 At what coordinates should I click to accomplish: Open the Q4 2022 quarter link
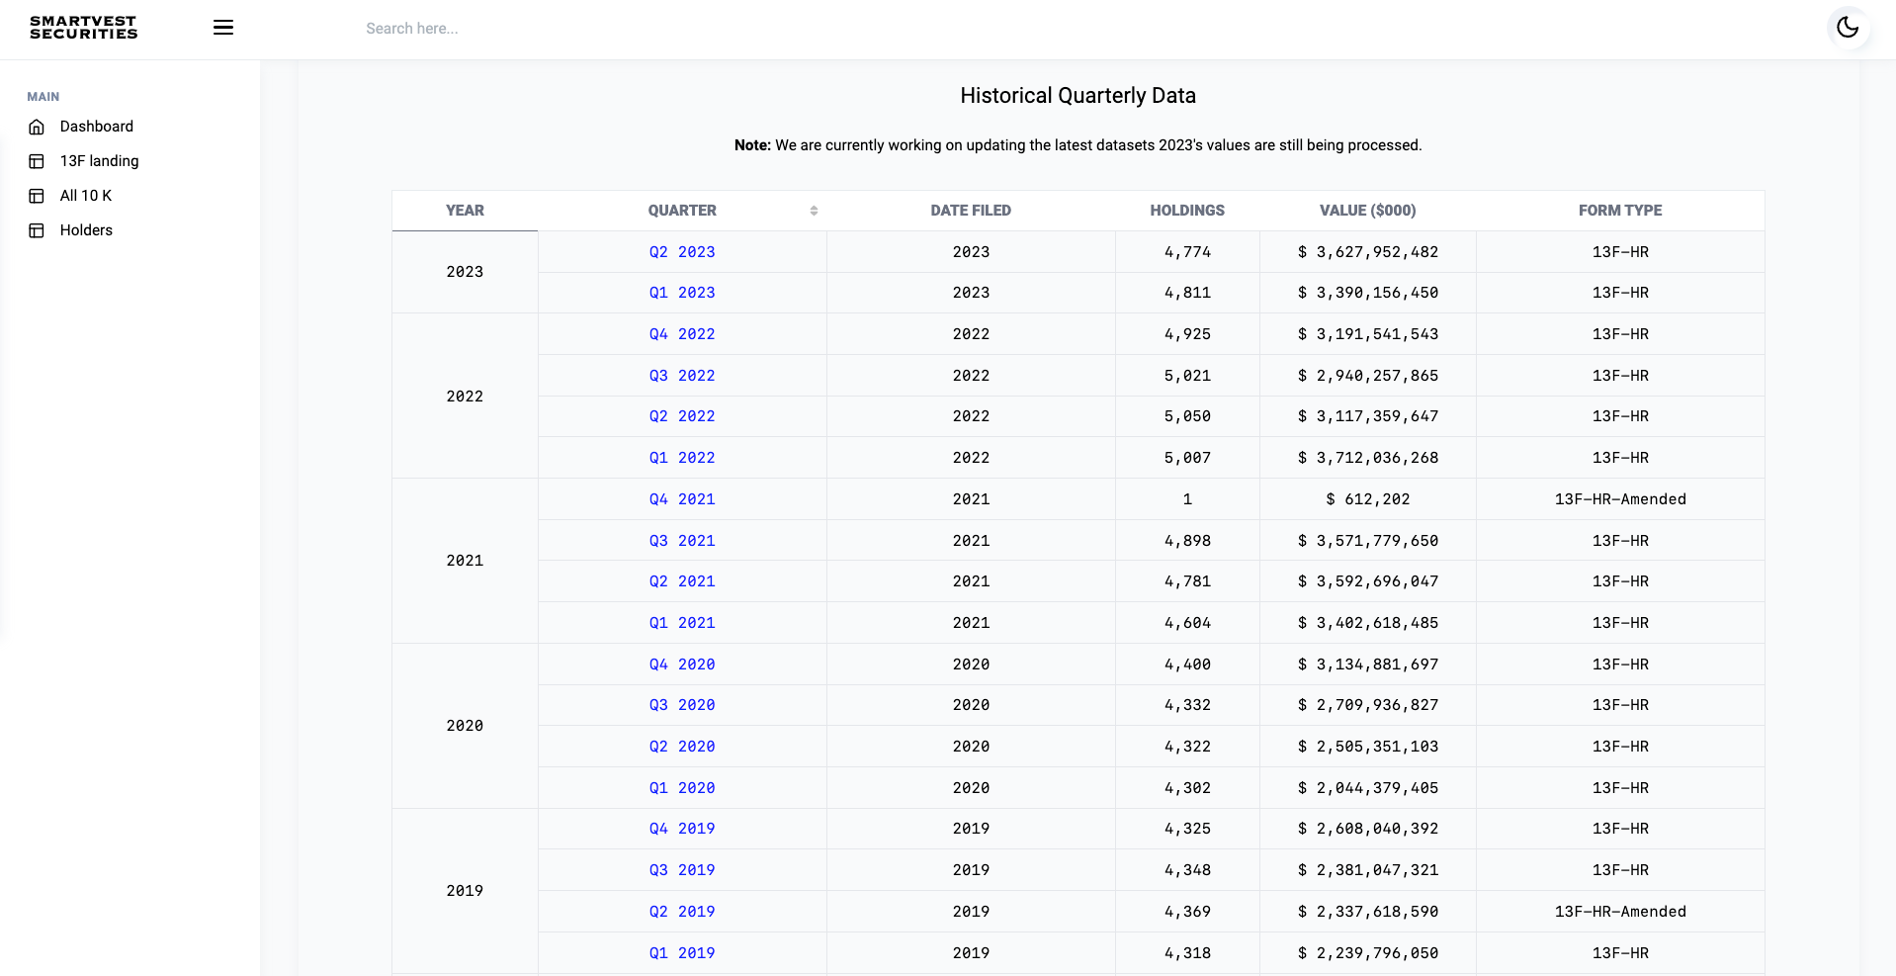(x=682, y=334)
